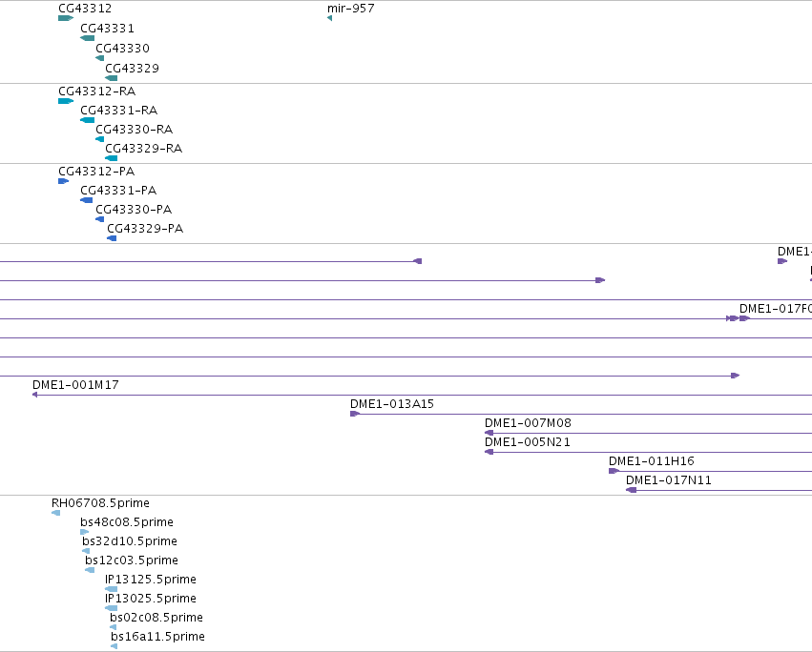Click the mir-957 label
The width and height of the screenshot is (812, 652).
[x=351, y=9]
